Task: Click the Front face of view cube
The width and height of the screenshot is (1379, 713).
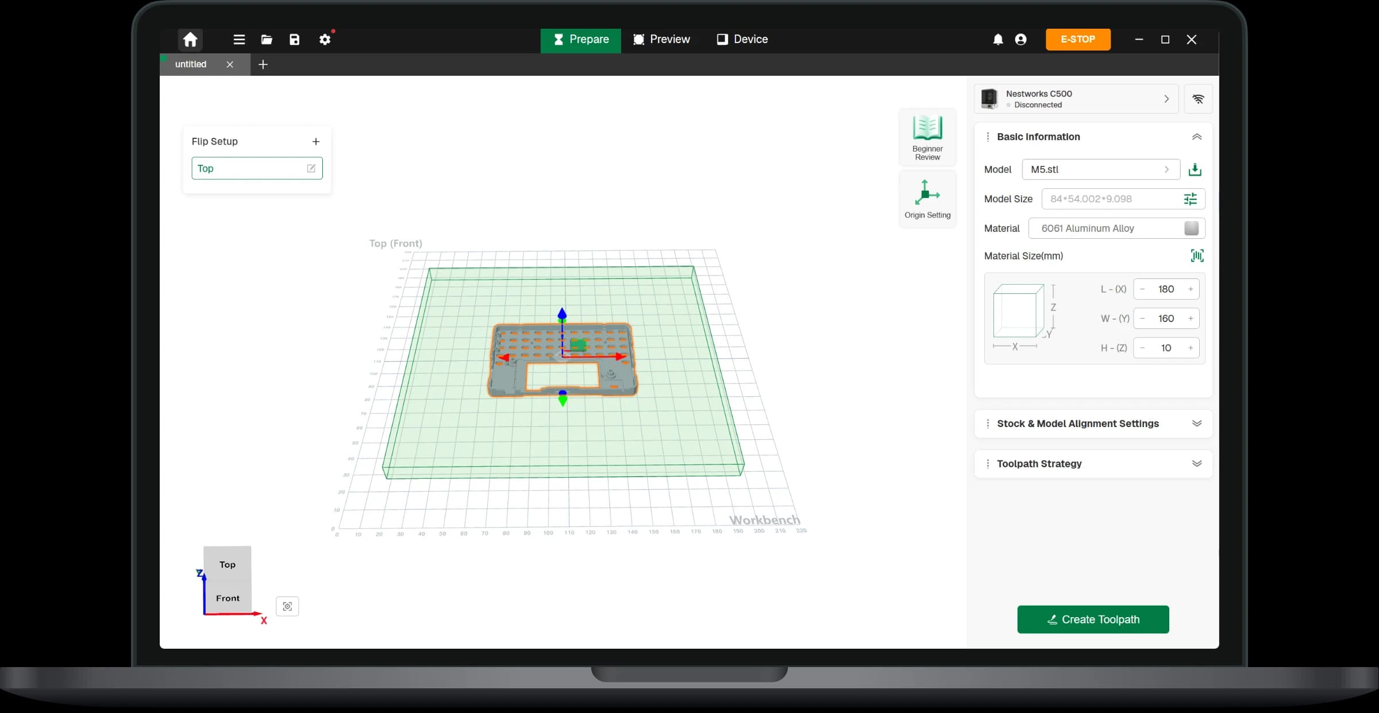Action: (228, 598)
